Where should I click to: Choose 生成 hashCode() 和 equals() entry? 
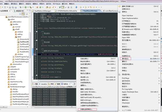tap(91, 97)
